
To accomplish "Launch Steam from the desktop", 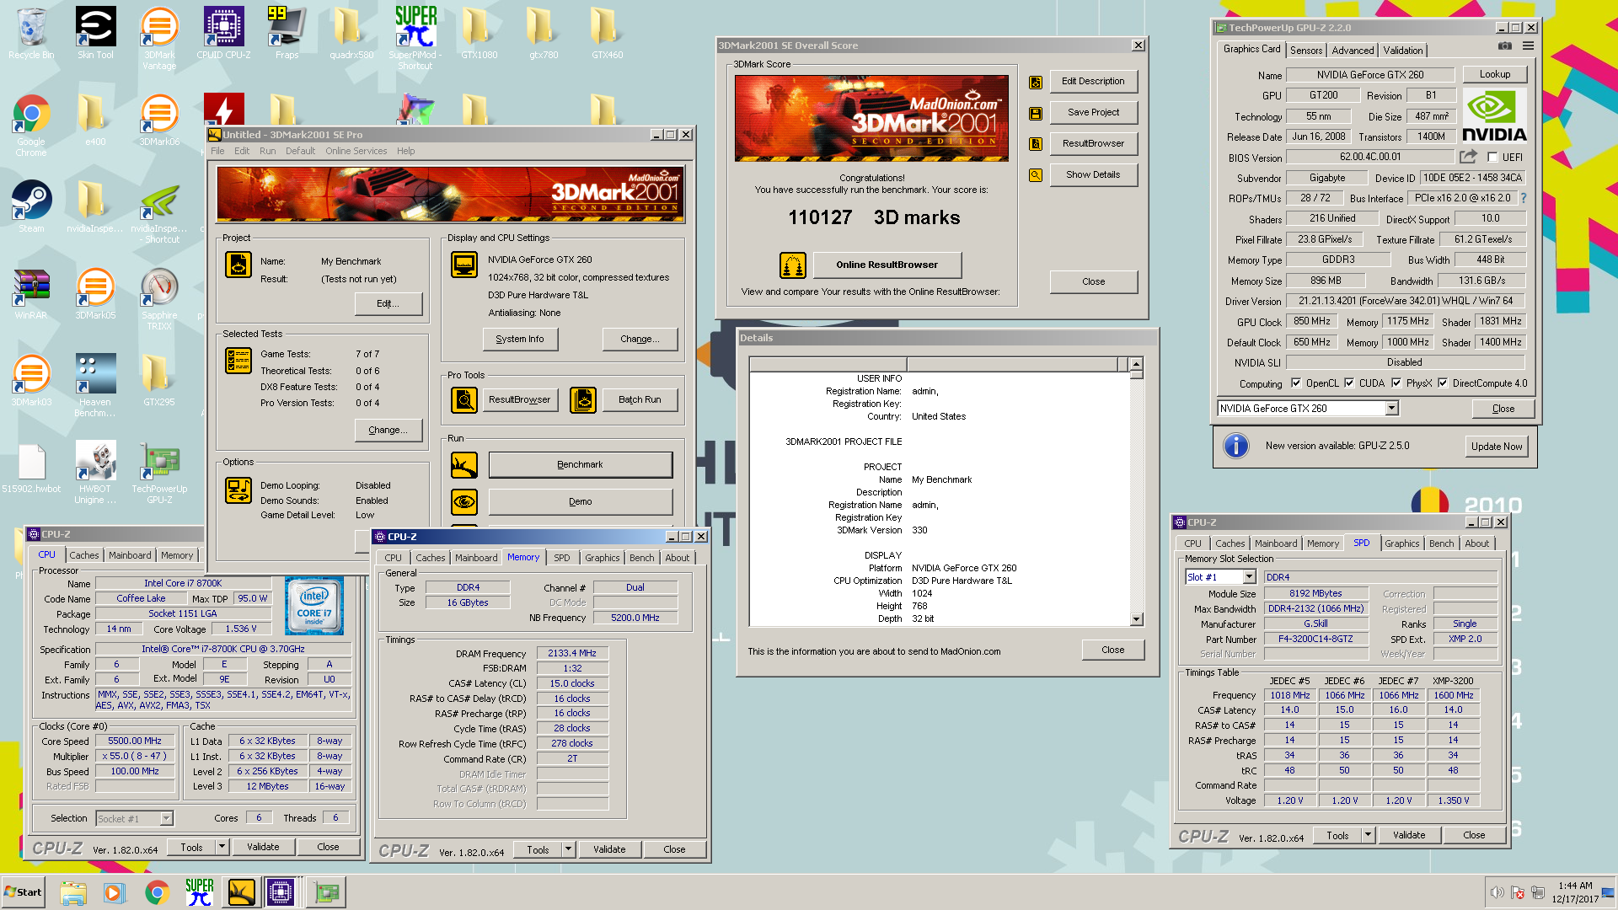I will pos(31,207).
